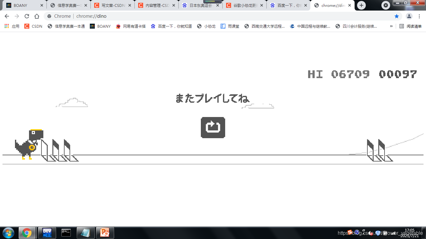Open the command prompt taskbar icon
This screenshot has height=239, width=426.
click(x=66, y=233)
